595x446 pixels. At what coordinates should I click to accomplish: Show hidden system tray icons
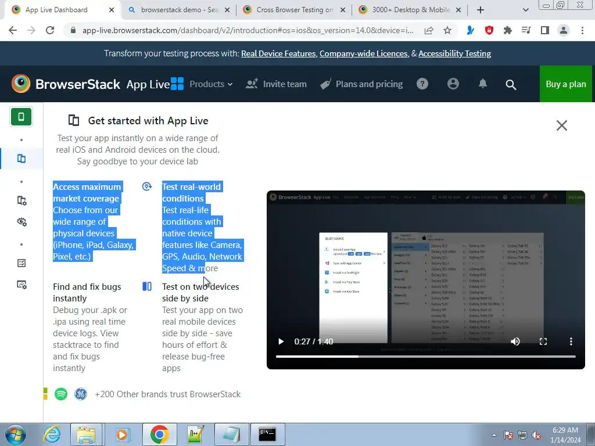pyautogui.click(x=494, y=436)
